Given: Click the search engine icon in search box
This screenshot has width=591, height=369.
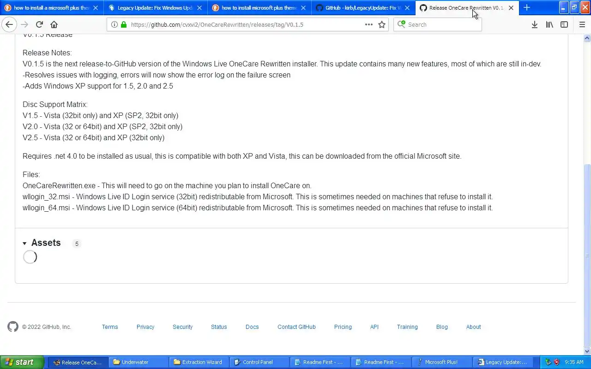Looking at the screenshot, I should click(402, 24).
